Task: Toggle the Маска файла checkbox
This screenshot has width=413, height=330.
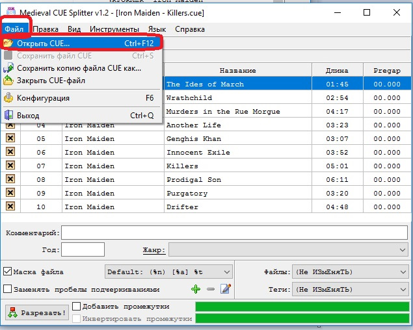Action: (7, 272)
